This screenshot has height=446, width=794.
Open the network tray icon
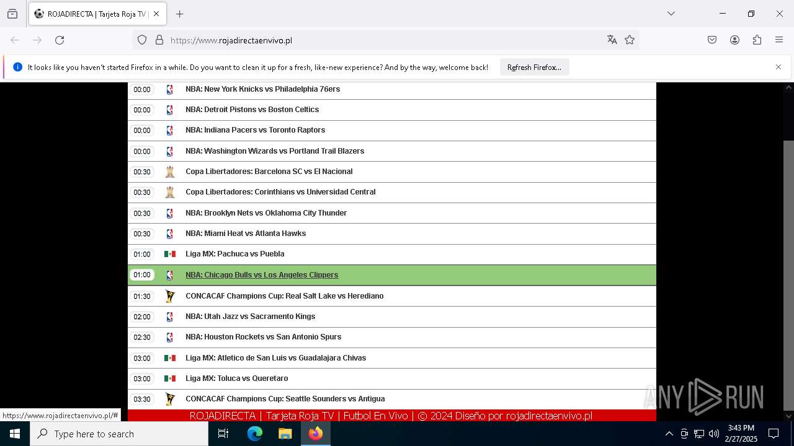(699, 434)
